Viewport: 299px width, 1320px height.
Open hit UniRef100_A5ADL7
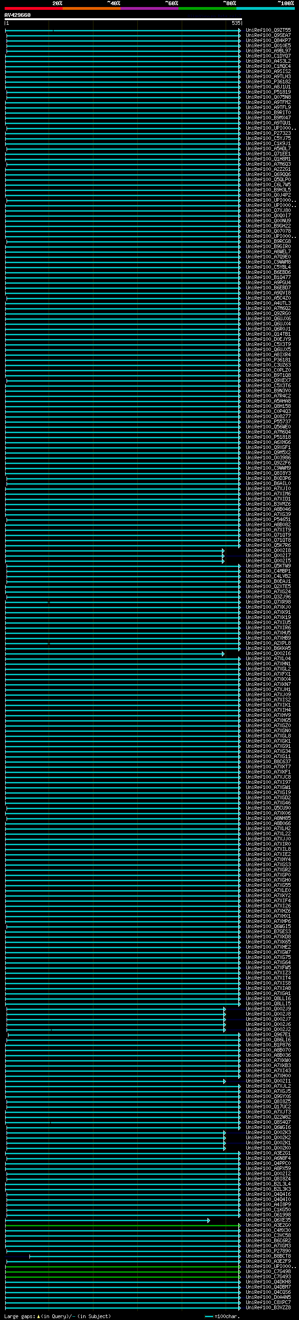point(268,148)
